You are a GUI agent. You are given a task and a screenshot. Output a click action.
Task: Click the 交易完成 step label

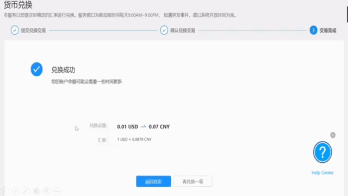coord(328,30)
